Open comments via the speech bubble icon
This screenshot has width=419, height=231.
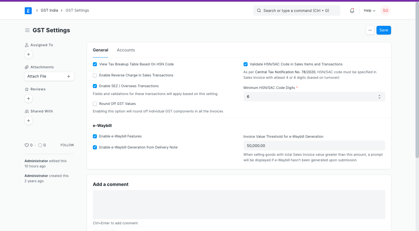40,145
